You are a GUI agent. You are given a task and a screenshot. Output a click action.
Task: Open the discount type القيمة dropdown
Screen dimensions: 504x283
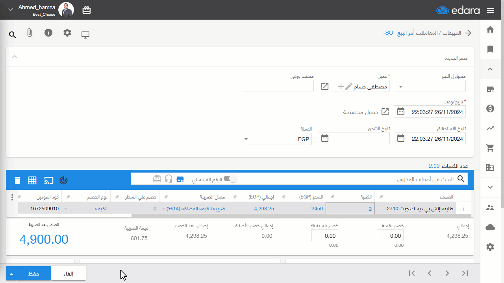[65, 209]
